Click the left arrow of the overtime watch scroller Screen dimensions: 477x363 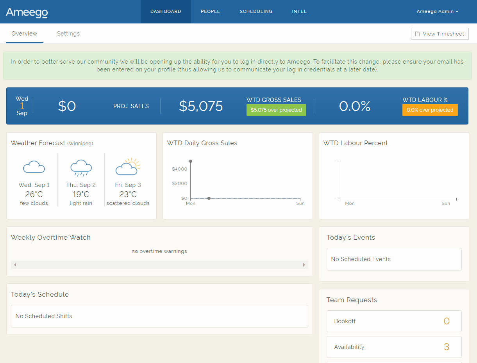(15, 265)
